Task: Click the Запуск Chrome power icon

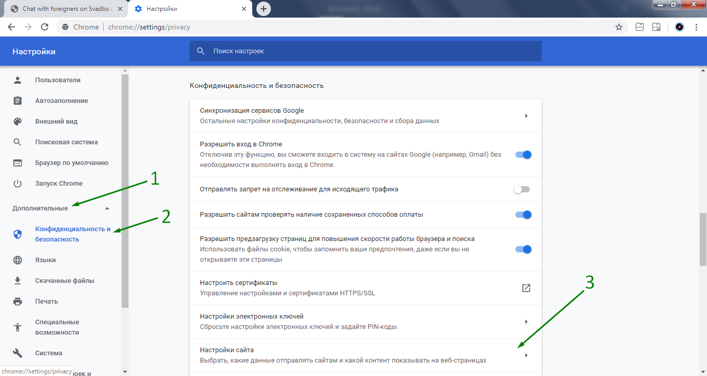Action: tap(18, 184)
